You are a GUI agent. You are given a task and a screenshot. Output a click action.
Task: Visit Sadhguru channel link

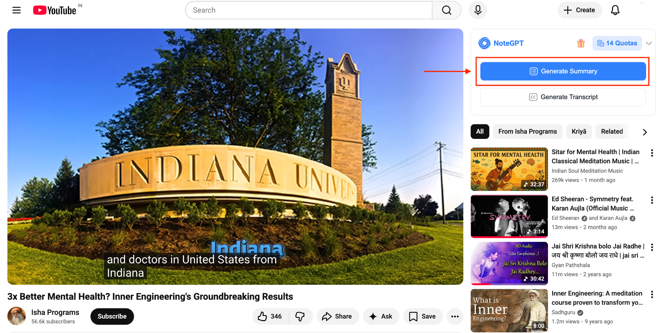[563, 312]
